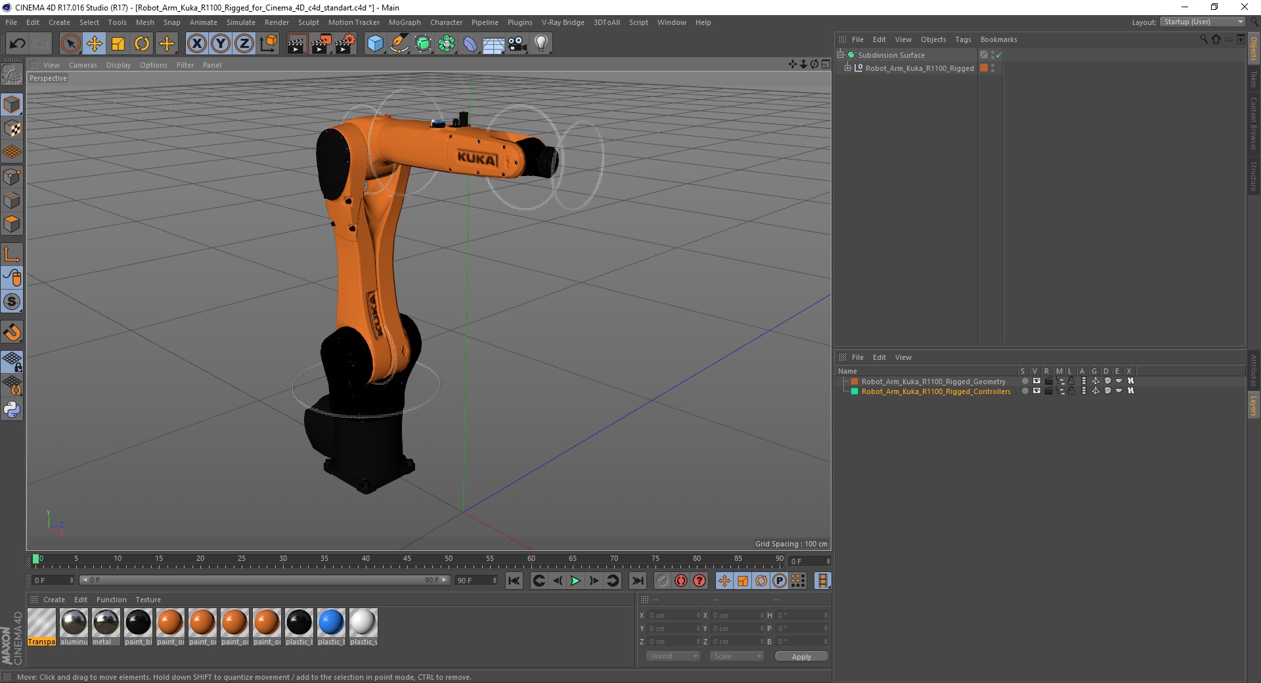Open viewport Cameras menu
This screenshot has width=1261, height=683.
(83, 65)
